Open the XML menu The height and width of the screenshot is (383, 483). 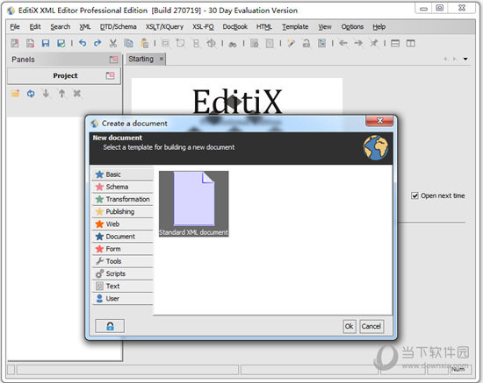coord(85,27)
